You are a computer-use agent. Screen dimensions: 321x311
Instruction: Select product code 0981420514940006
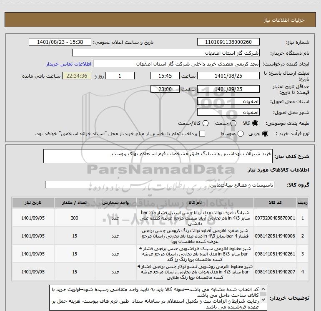275,236
